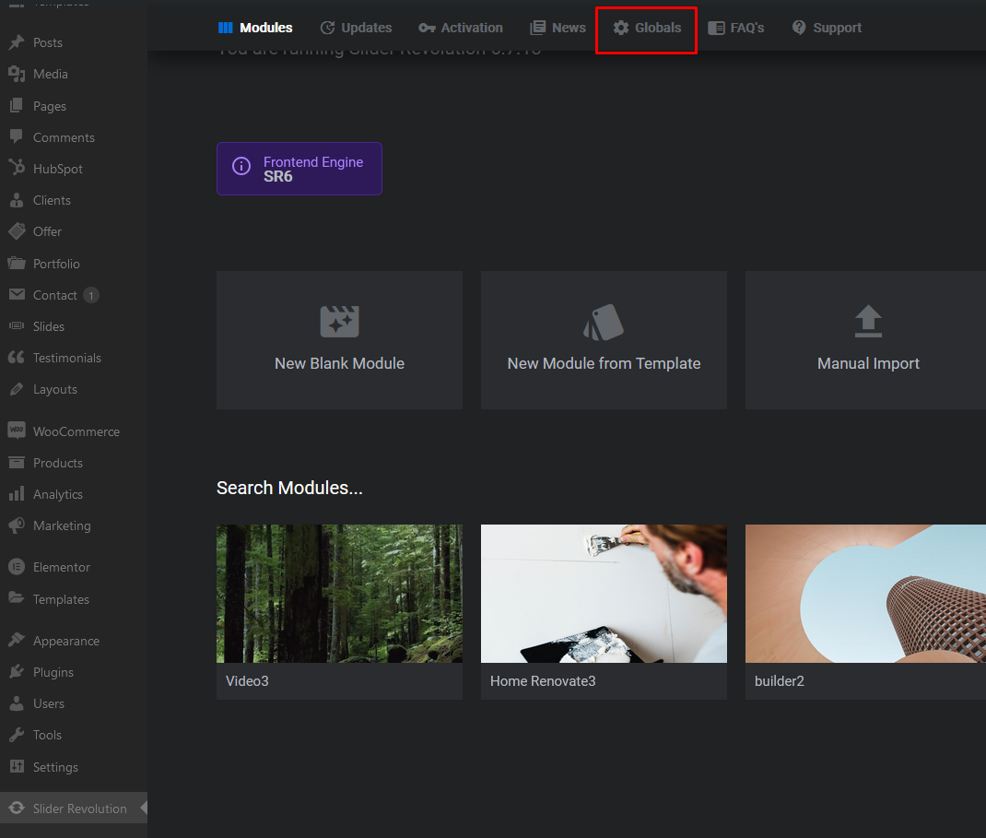Click the Manual Import upload icon
This screenshot has width=986, height=838.
(868, 322)
